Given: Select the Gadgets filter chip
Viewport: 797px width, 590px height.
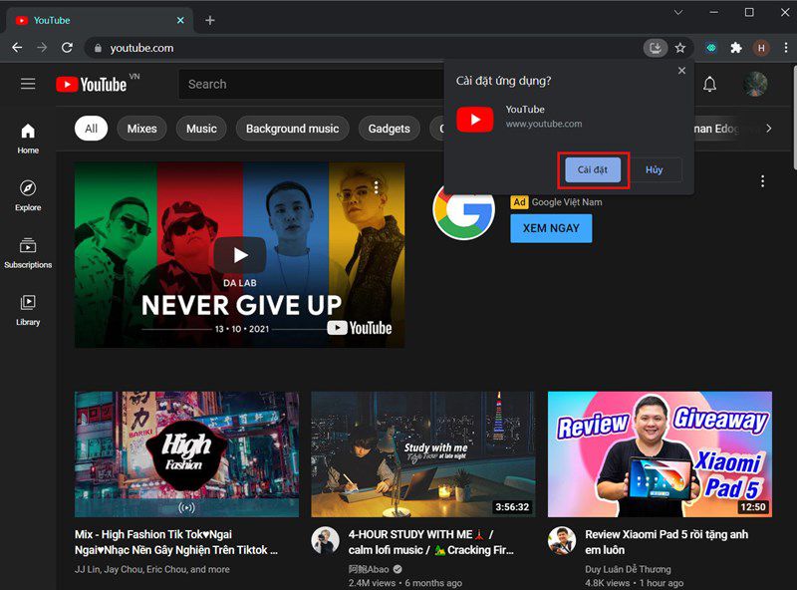Looking at the screenshot, I should click(389, 129).
